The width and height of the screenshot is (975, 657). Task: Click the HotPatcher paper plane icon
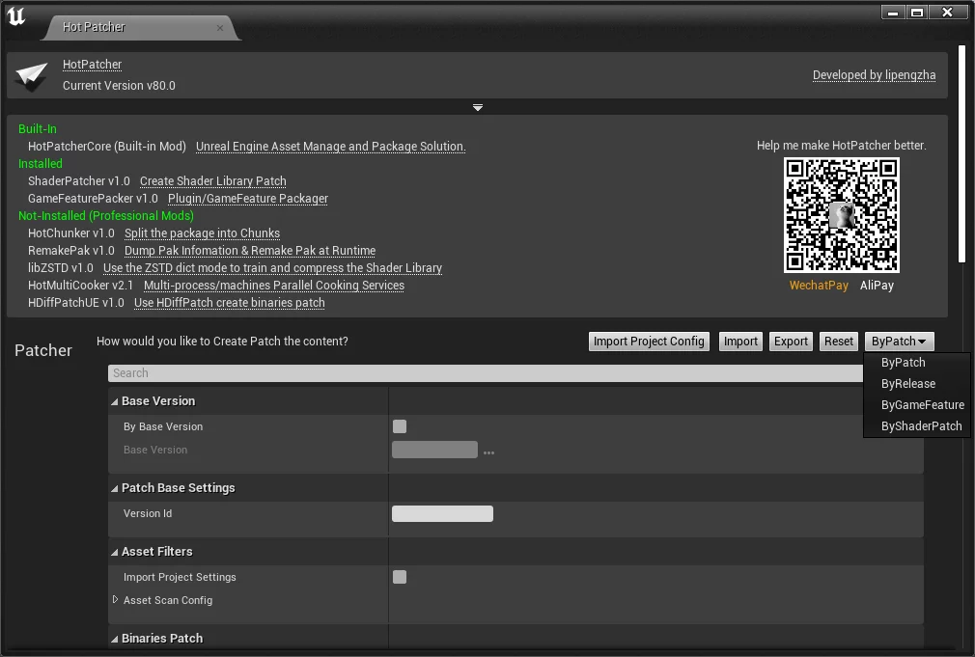[32, 76]
